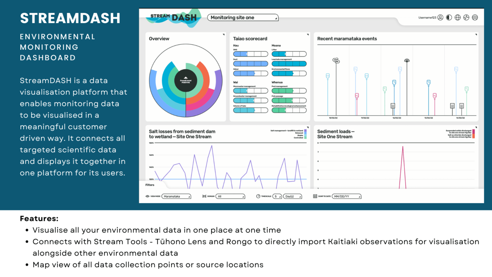Open the Username123 profile icon

click(440, 17)
